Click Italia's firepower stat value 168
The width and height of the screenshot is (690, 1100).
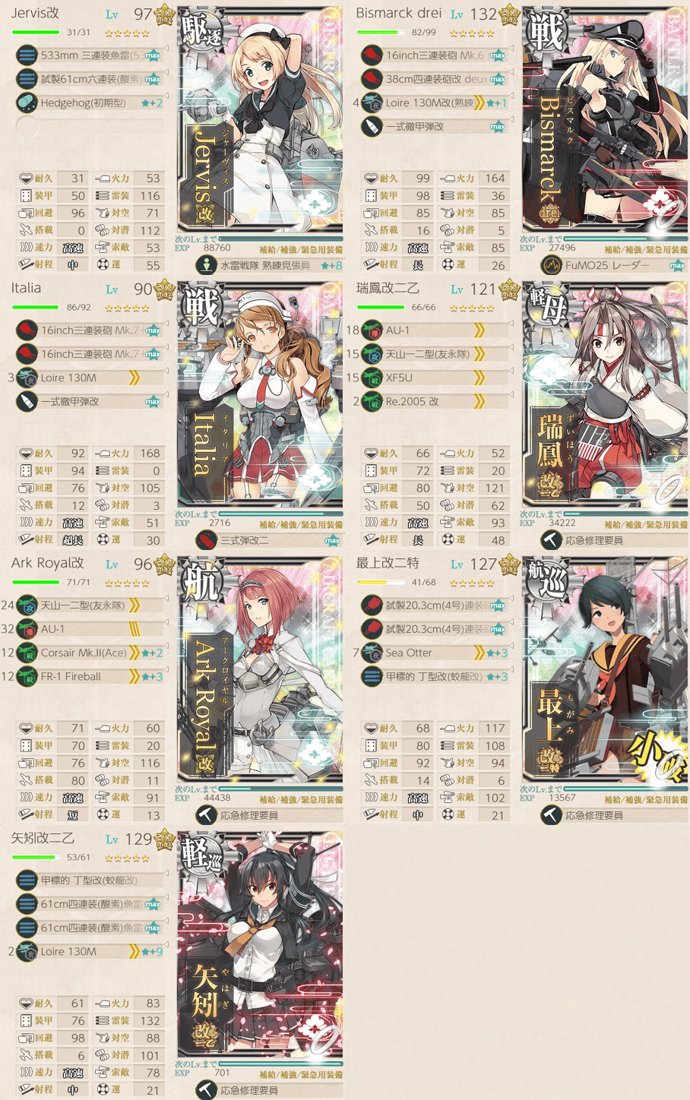[x=150, y=453]
